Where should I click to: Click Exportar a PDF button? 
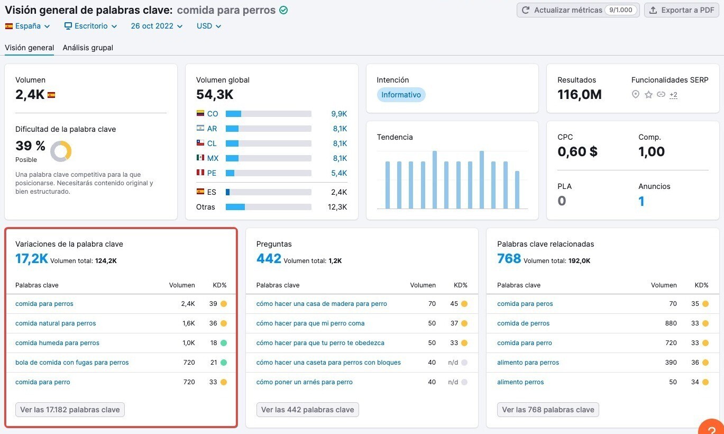point(681,10)
